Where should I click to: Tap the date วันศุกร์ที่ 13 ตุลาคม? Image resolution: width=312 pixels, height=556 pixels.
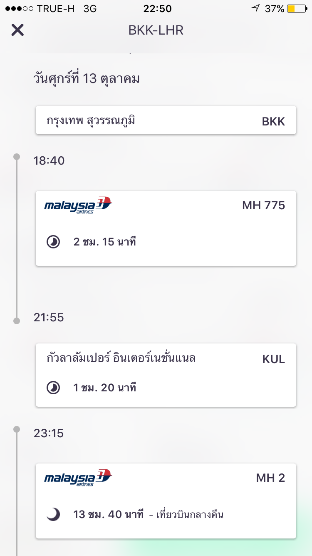[x=87, y=78]
